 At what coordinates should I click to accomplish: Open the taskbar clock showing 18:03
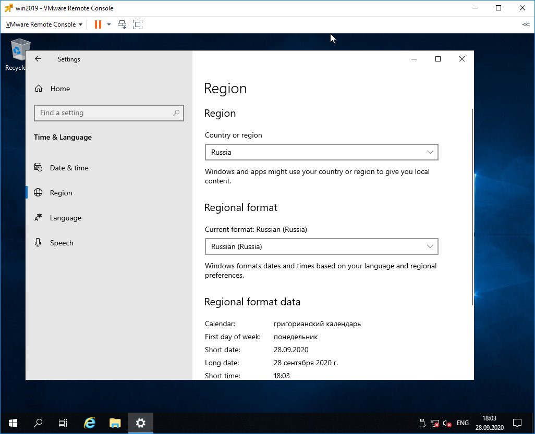pyautogui.click(x=489, y=423)
